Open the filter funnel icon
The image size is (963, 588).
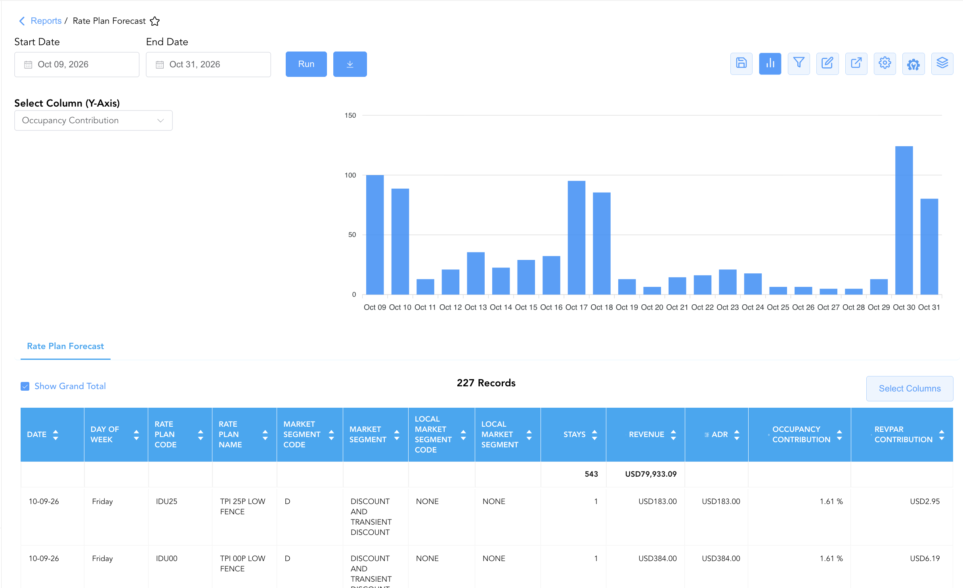tap(799, 63)
